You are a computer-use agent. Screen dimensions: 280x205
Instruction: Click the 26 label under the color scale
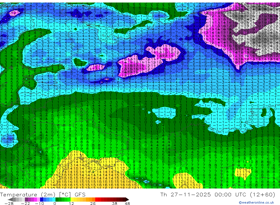coord(93,203)
